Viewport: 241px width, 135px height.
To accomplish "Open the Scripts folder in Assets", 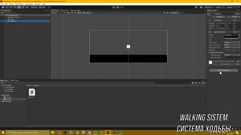I will (x=8, y=99).
